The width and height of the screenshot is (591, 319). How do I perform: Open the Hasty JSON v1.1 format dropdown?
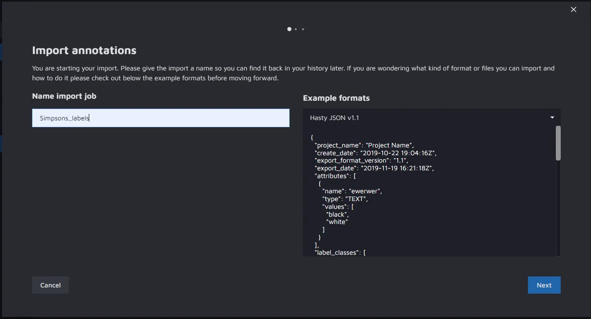[x=431, y=118]
